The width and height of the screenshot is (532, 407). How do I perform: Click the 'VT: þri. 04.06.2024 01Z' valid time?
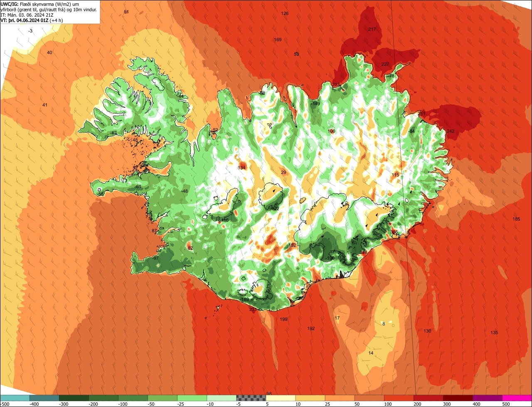pyautogui.click(x=25, y=20)
